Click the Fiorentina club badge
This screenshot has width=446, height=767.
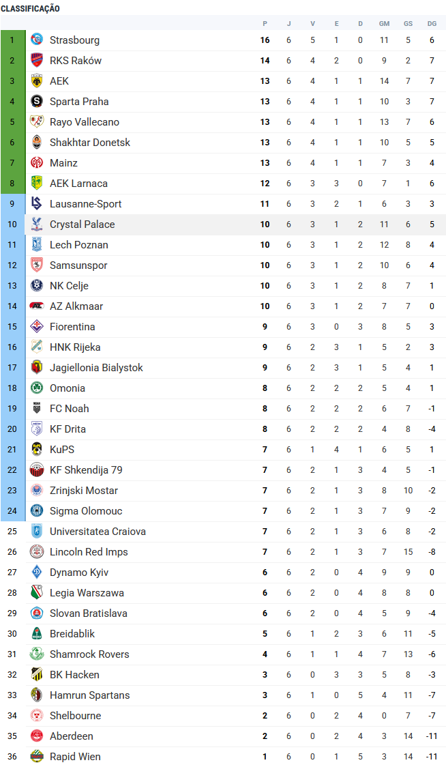click(x=37, y=327)
